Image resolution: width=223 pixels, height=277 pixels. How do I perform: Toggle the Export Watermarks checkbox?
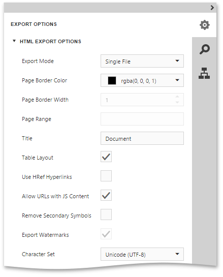[106, 234]
